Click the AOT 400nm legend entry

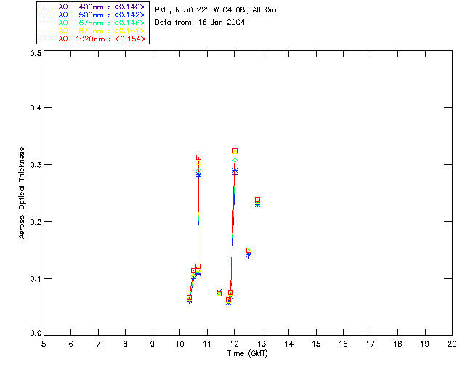92,7
